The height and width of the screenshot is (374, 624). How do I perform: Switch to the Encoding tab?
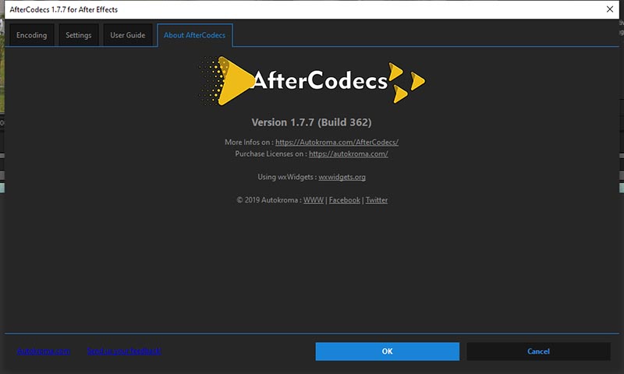coord(31,35)
